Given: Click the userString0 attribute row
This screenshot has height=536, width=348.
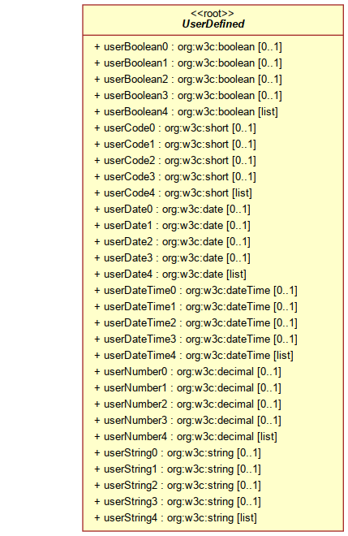Looking at the screenshot, I should tap(178, 453).
